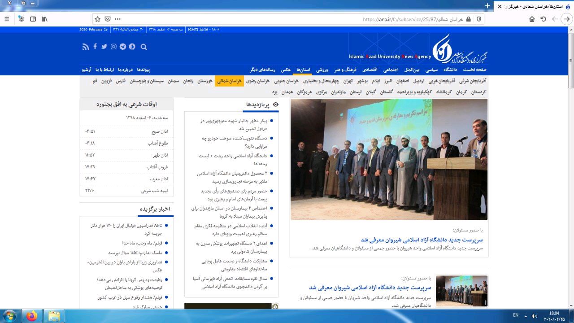Click the volume icon in system tray
The height and width of the screenshot is (323, 574).
coord(534,316)
